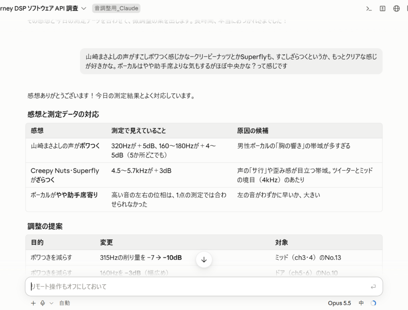Click cell about 男性ボーカルの「胸の響き」
The image size is (408, 310).
pyautogui.click(x=294, y=146)
